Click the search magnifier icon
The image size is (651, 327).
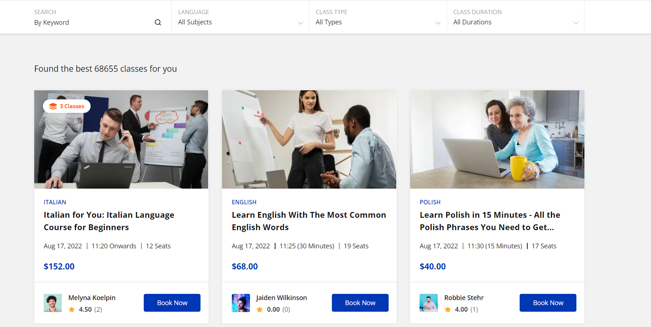(x=158, y=22)
